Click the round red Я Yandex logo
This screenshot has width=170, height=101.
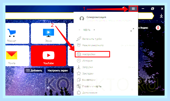click(158, 28)
